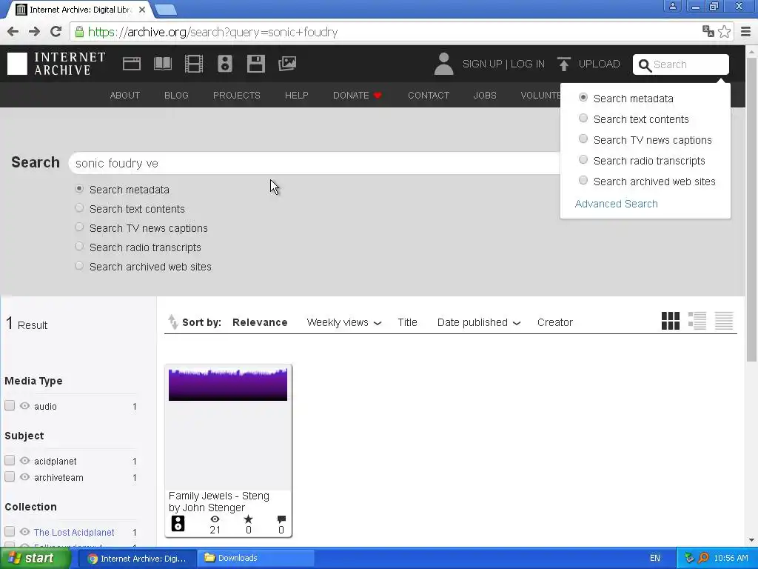758x569 pixels.
Task: Sort results by Title
Action: [x=407, y=323]
